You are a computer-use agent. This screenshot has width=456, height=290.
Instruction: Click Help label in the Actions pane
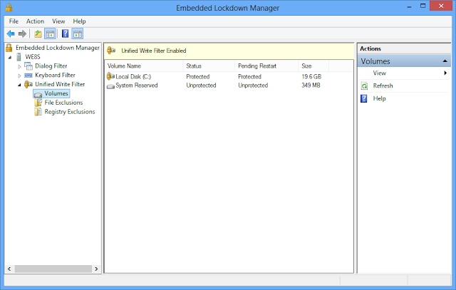(380, 98)
